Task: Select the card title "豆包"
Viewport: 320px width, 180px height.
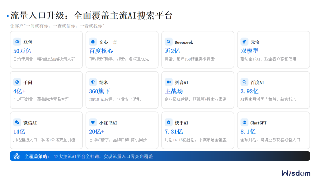Action: coord(28,42)
